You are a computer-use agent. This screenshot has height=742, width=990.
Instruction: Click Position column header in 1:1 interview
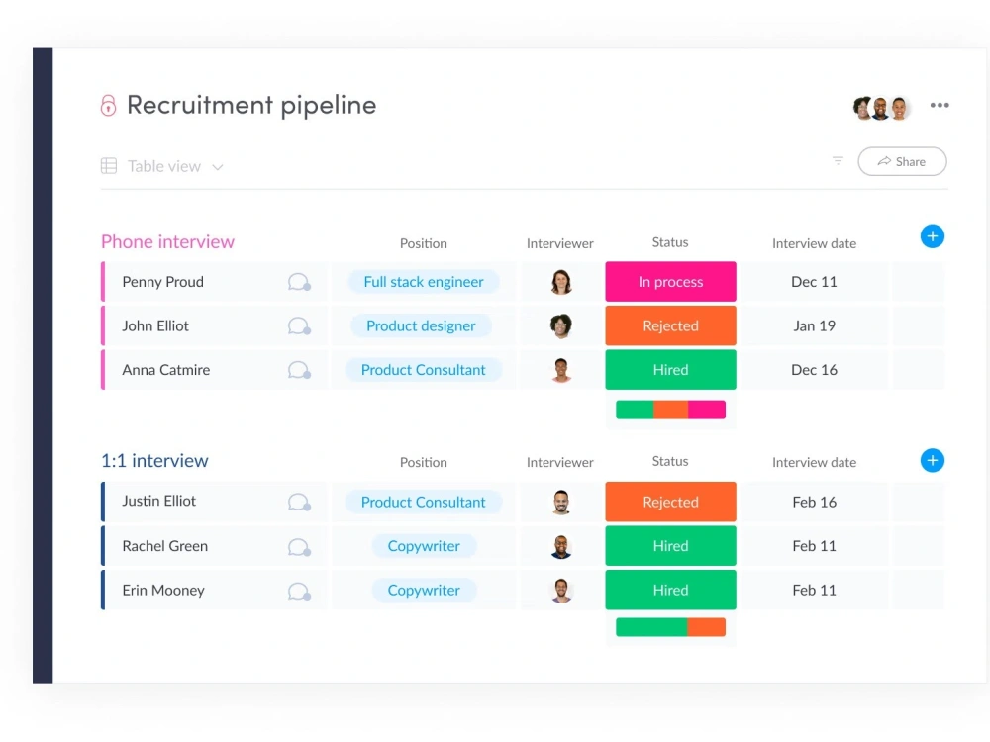coord(423,462)
